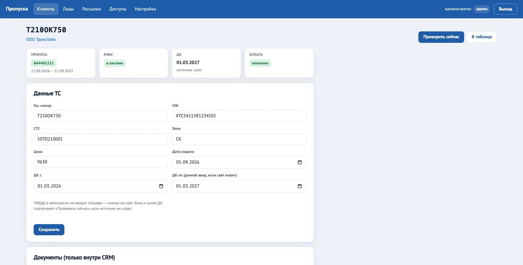
Task: Focus the Гос. номер input field
Action: (101, 116)
